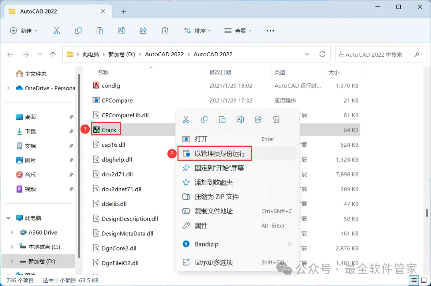Open 图片 in the sidebar
This screenshot has height=286, width=431.
coord(30,160)
